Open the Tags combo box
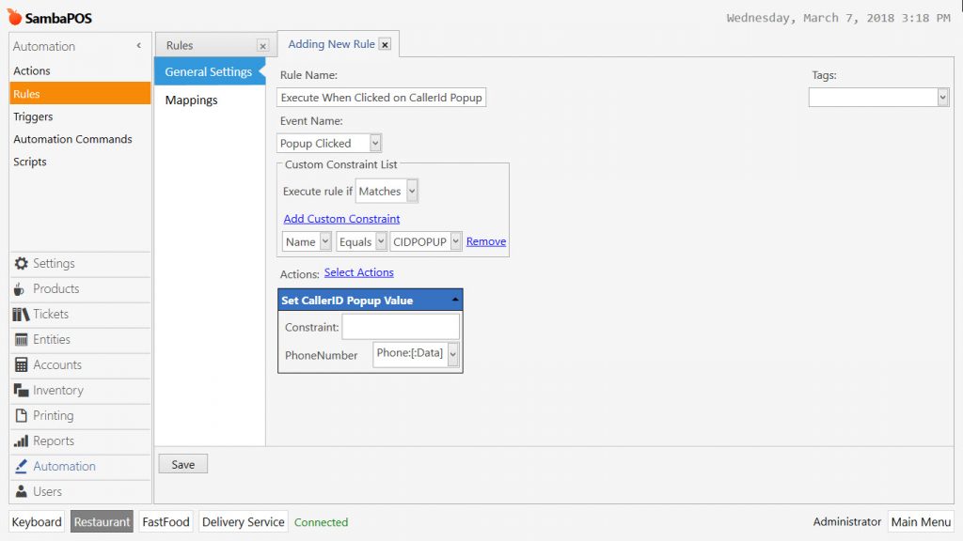 (x=942, y=97)
